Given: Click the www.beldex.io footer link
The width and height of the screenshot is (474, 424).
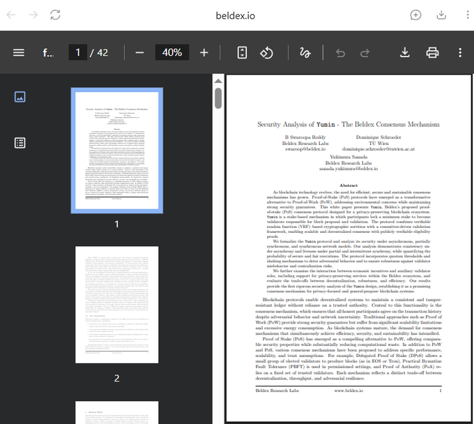Looking at the screenshot, I should point(349,391).
